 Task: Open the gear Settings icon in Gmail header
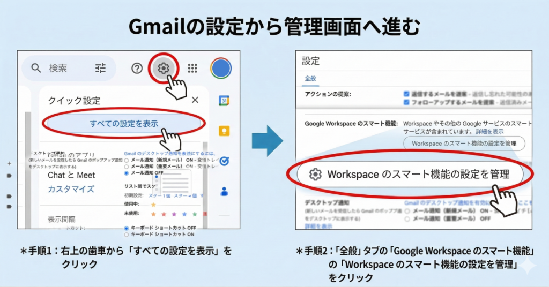(x=163, y=68)
